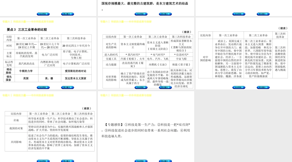Select the "电气时代" cell
This screenshot has width=292, height=162.
click(158, 54)
